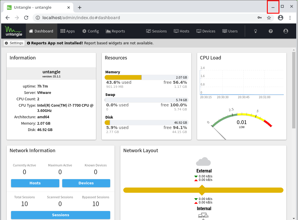Switch to the Apps tab
This screenshot has width=298, height=220.
[67, 31]
